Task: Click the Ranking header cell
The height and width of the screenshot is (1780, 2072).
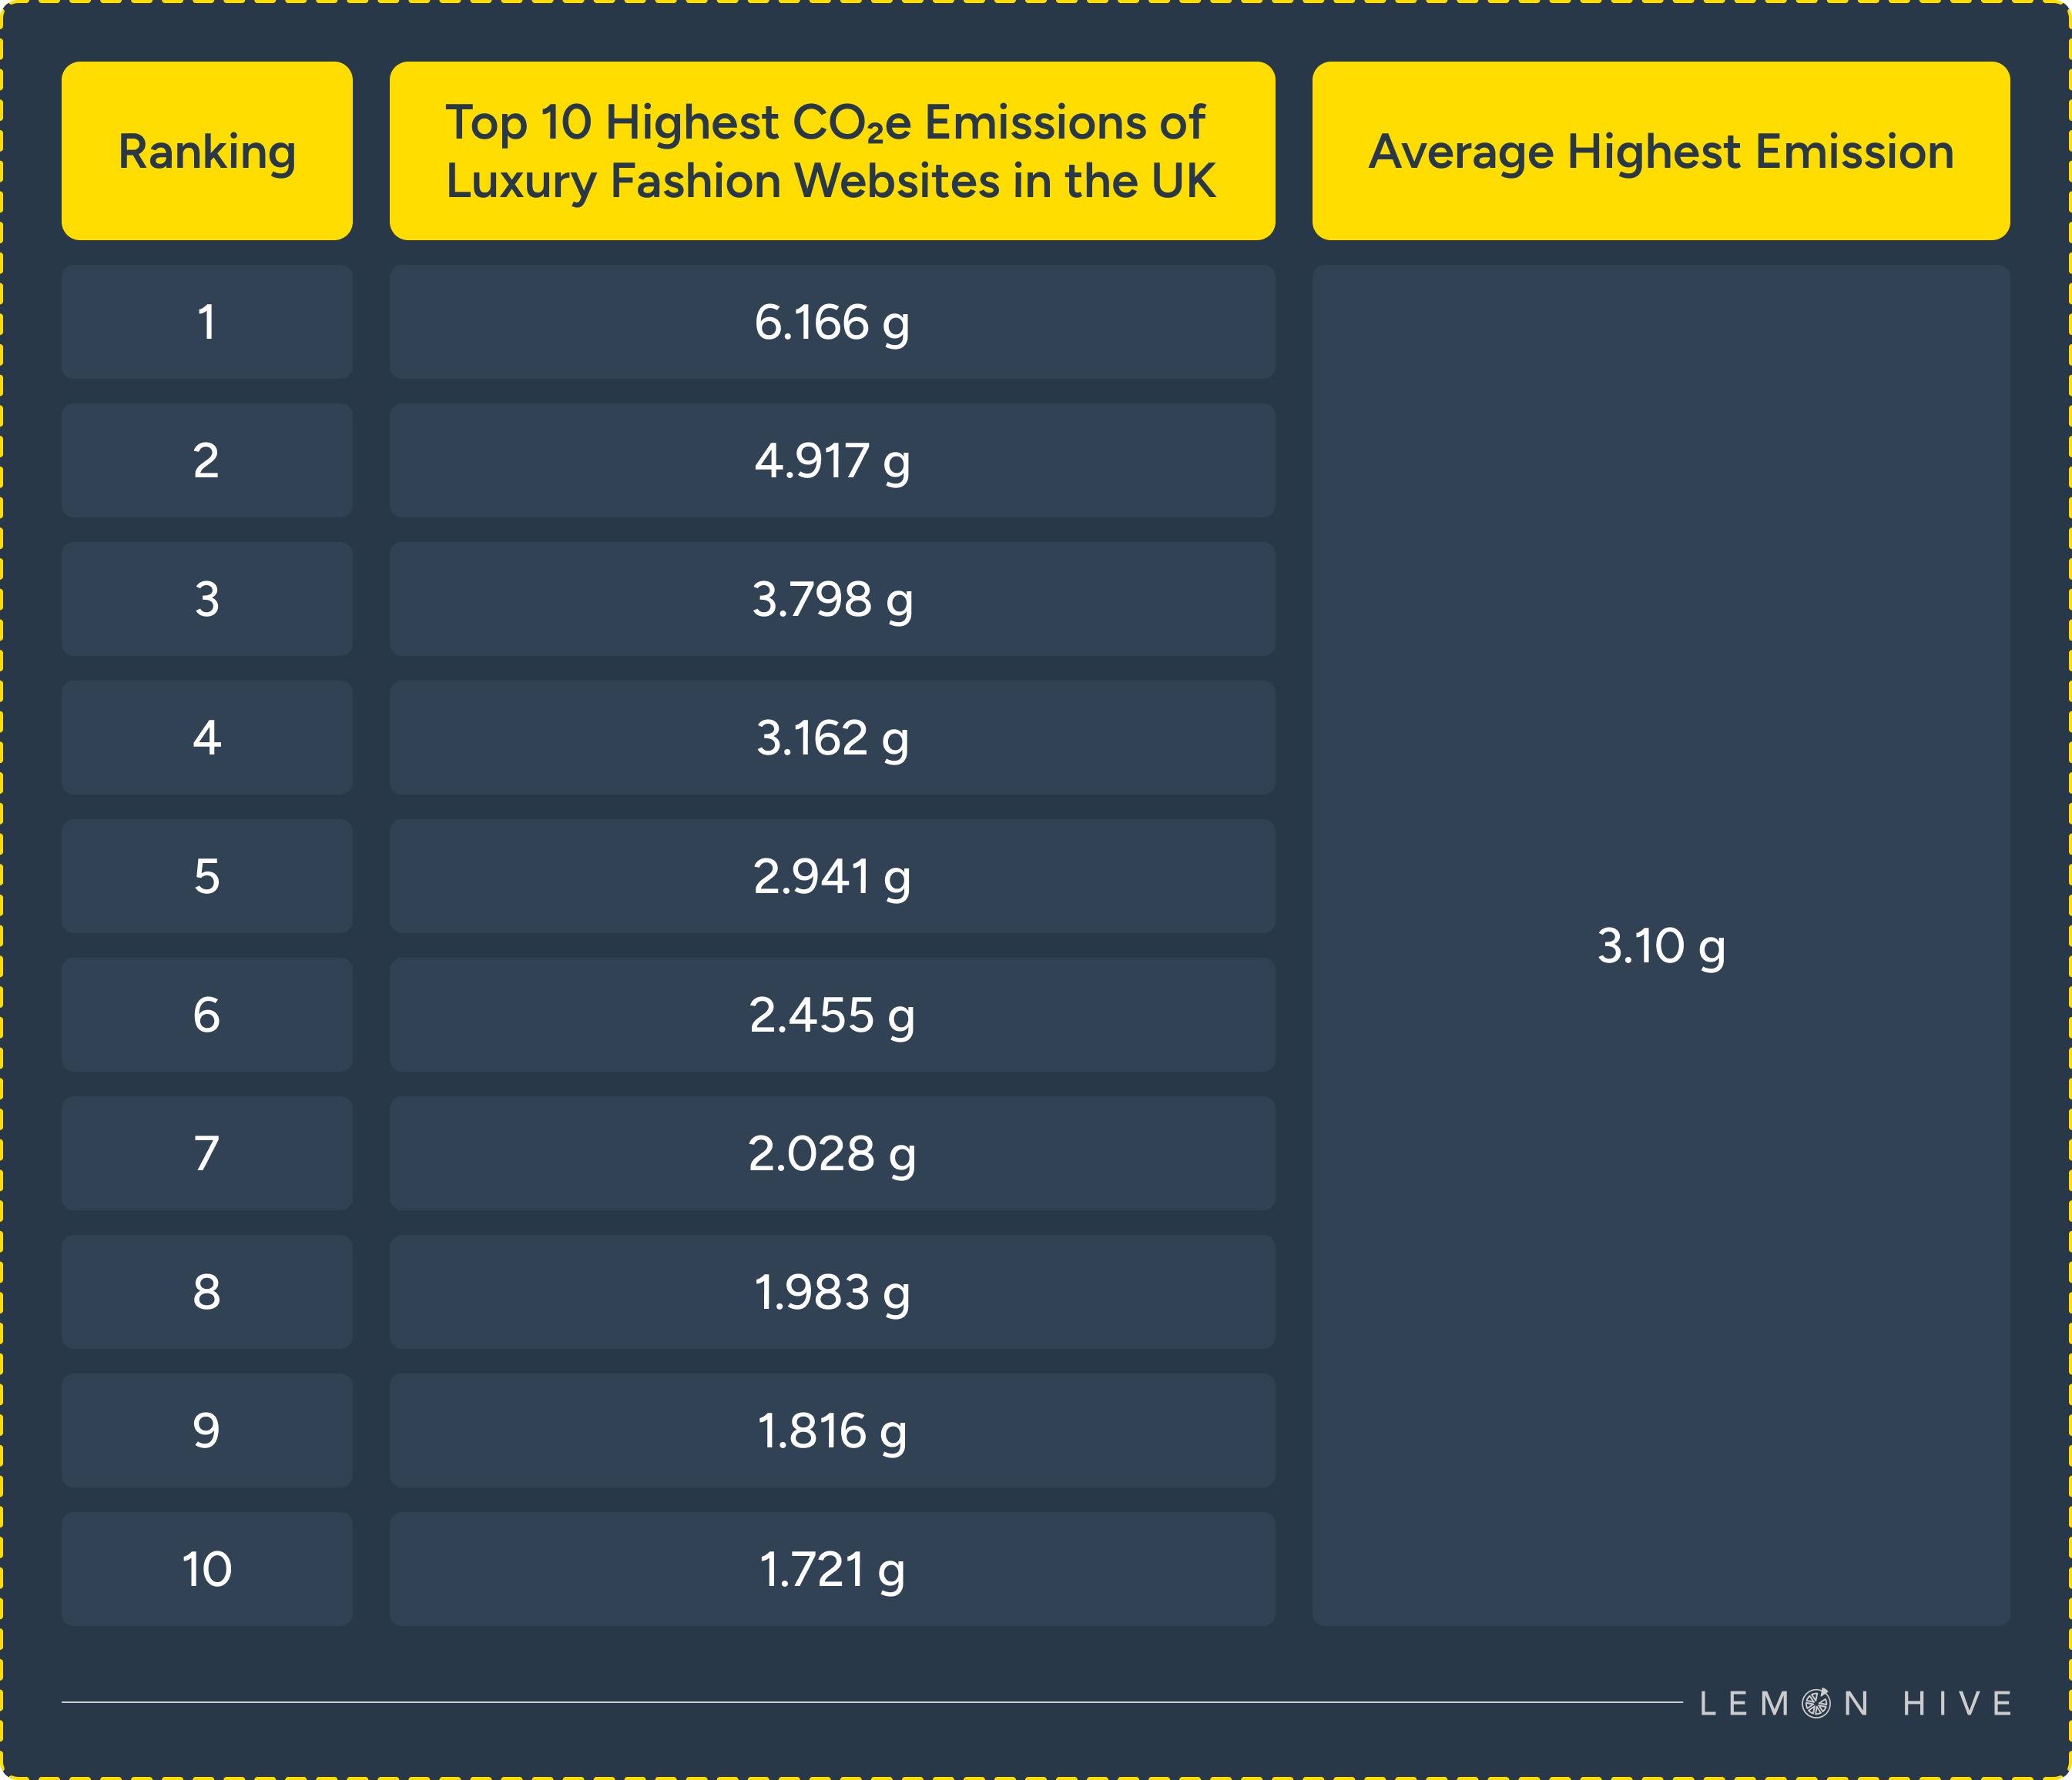Action: pos(207,152)
